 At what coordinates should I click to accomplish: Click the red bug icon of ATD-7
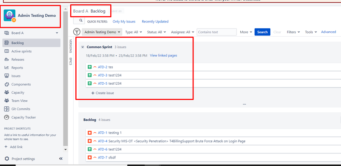(89, 157)
